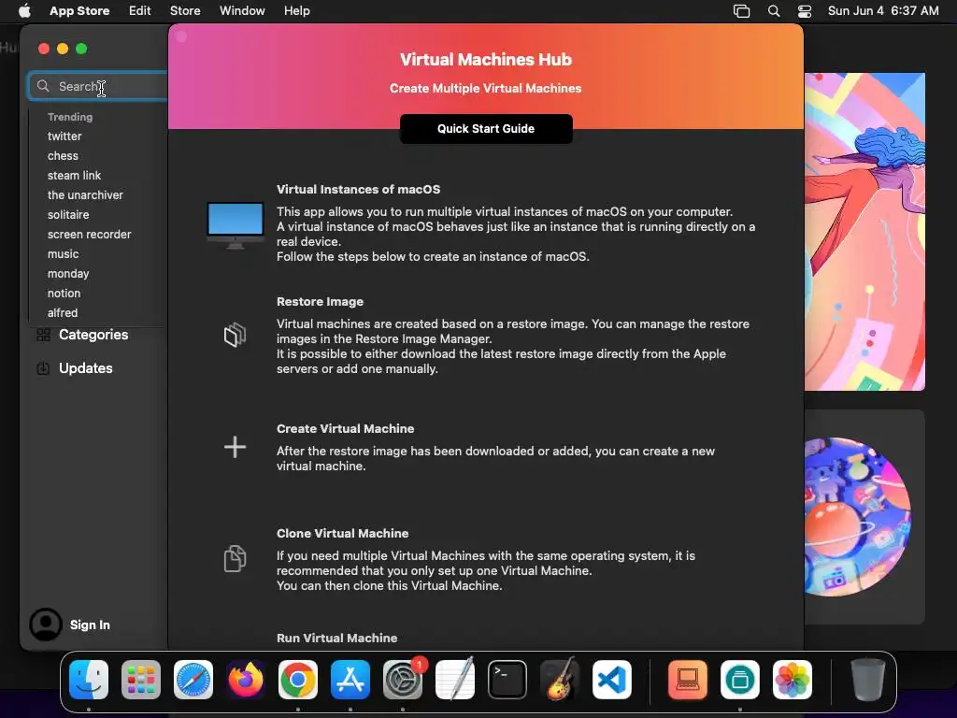
Task: Select trending search 'notion'
Action: tap(64, 293)
